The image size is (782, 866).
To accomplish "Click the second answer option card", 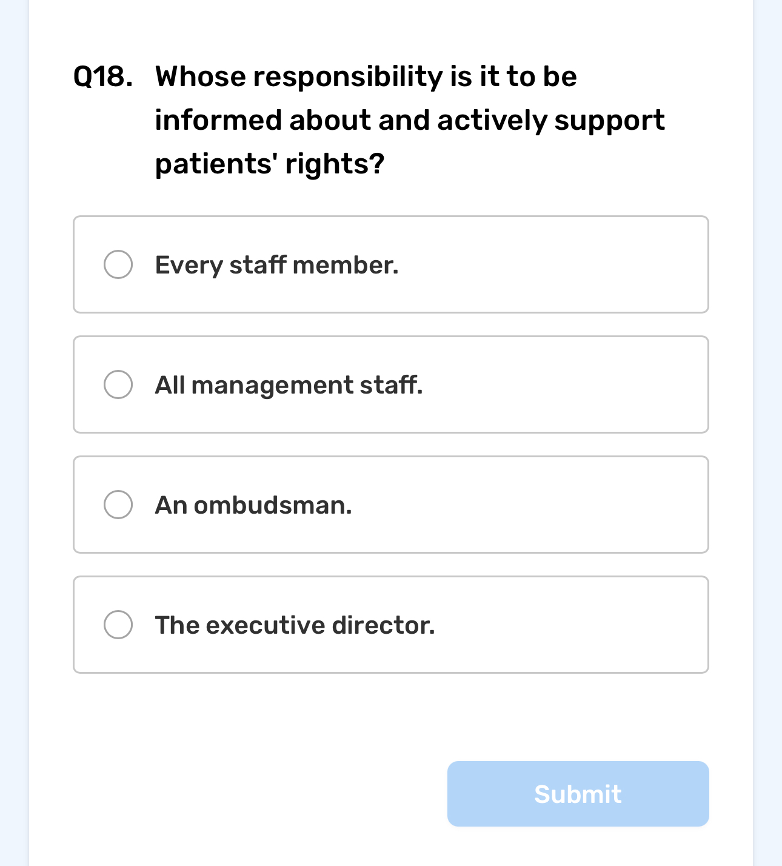I will [391, 384].
